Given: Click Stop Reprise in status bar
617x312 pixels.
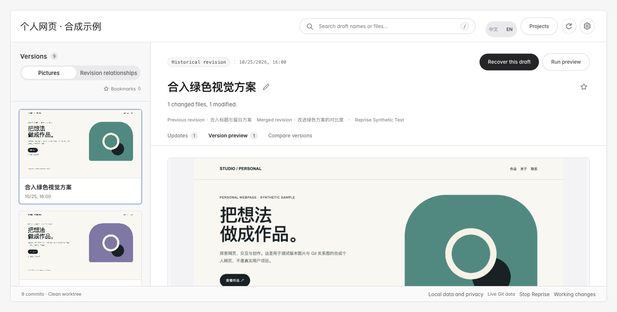Looking at the screenshot, I should 534,294.
